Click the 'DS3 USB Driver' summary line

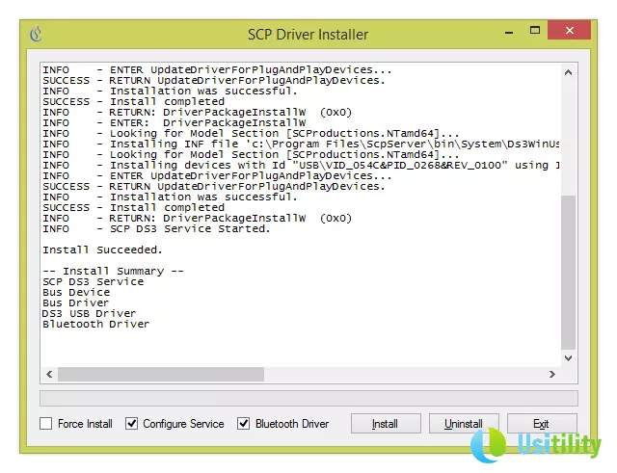tap(89, 314)
